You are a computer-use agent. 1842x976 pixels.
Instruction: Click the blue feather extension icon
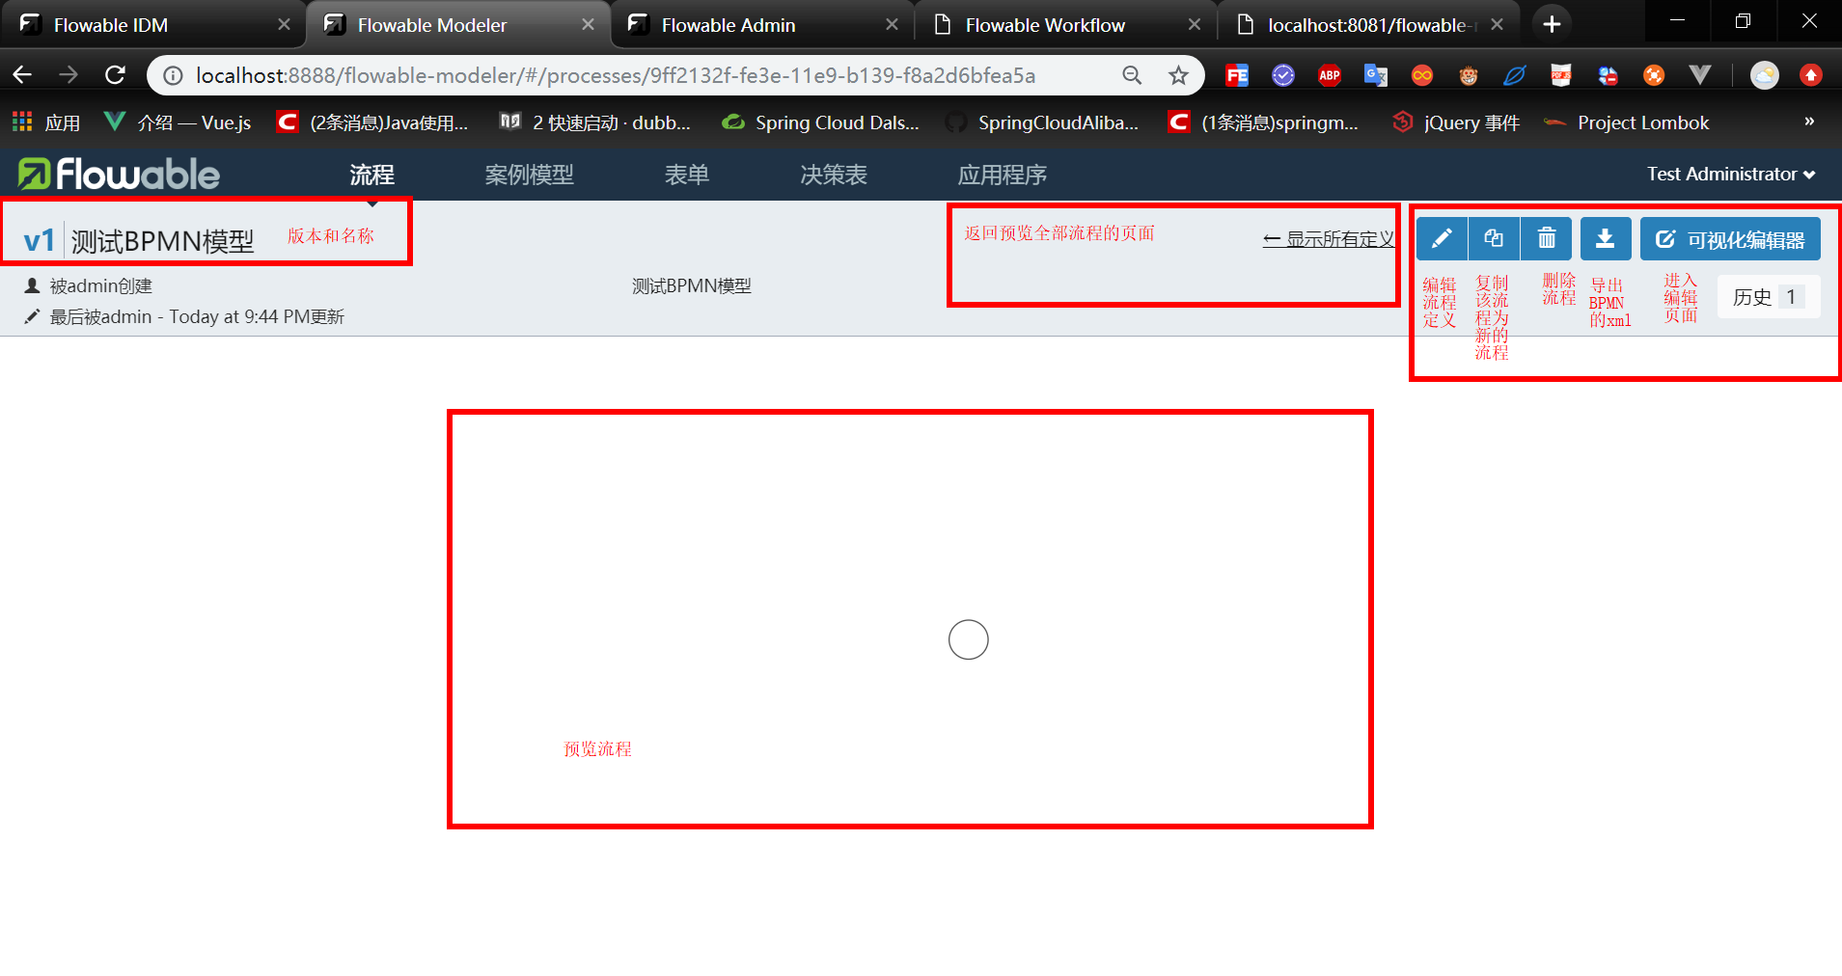[1515, 75]
